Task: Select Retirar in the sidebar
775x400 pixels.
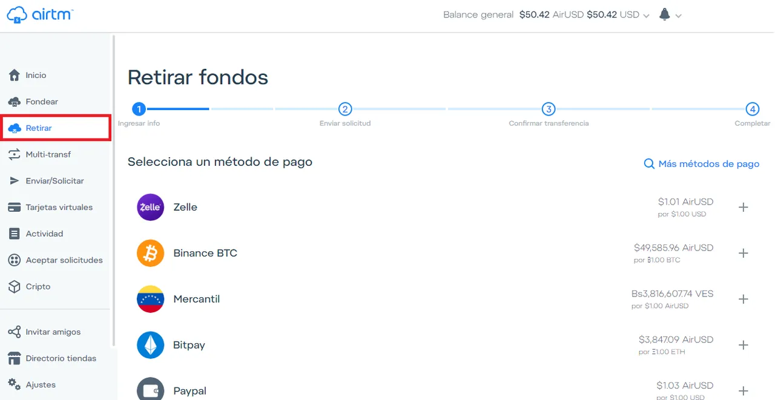Action: coord(39,128)
